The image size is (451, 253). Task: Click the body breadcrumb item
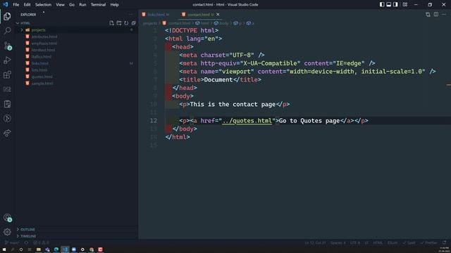[x=221, y=23]
